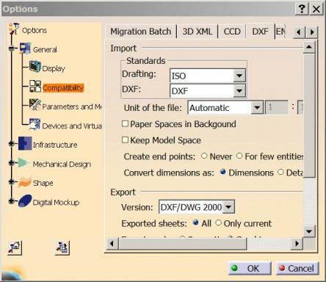Click the vertical scrollbar thumb
The image size is (326, 282).
coord(309,115)
